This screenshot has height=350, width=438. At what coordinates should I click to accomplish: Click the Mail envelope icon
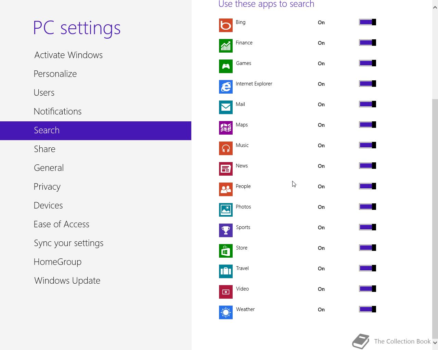(x=226, y=107)
